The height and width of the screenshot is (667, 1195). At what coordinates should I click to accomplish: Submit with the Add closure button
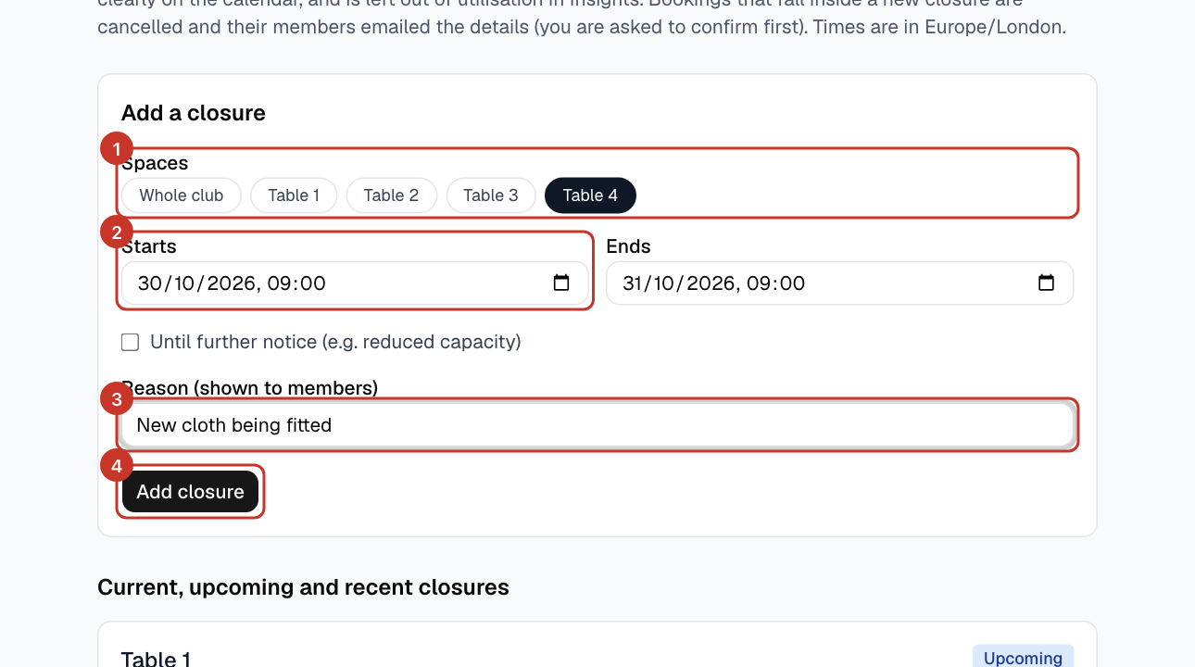(191, 492)
